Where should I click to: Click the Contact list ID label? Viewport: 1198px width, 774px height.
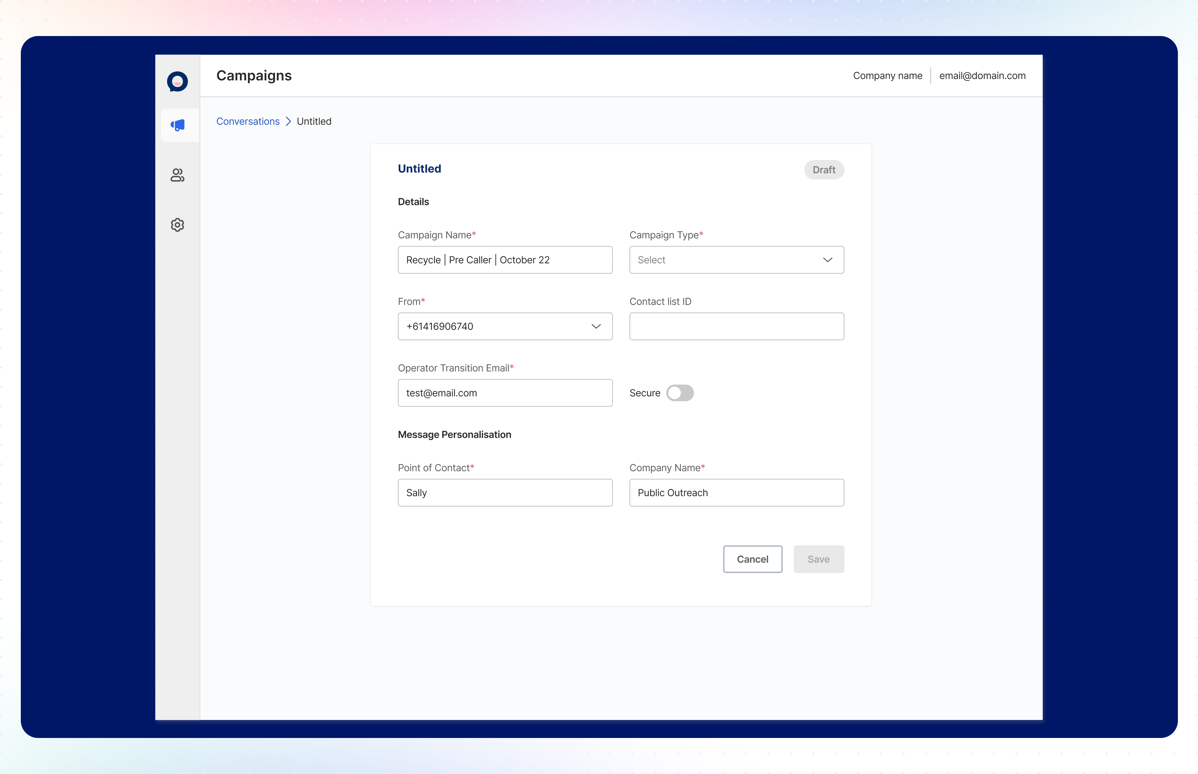coord(660,301)
